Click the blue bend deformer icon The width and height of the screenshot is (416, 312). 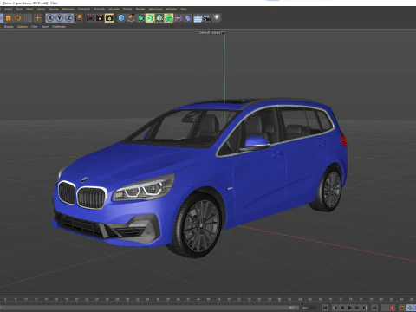point(188,18)
